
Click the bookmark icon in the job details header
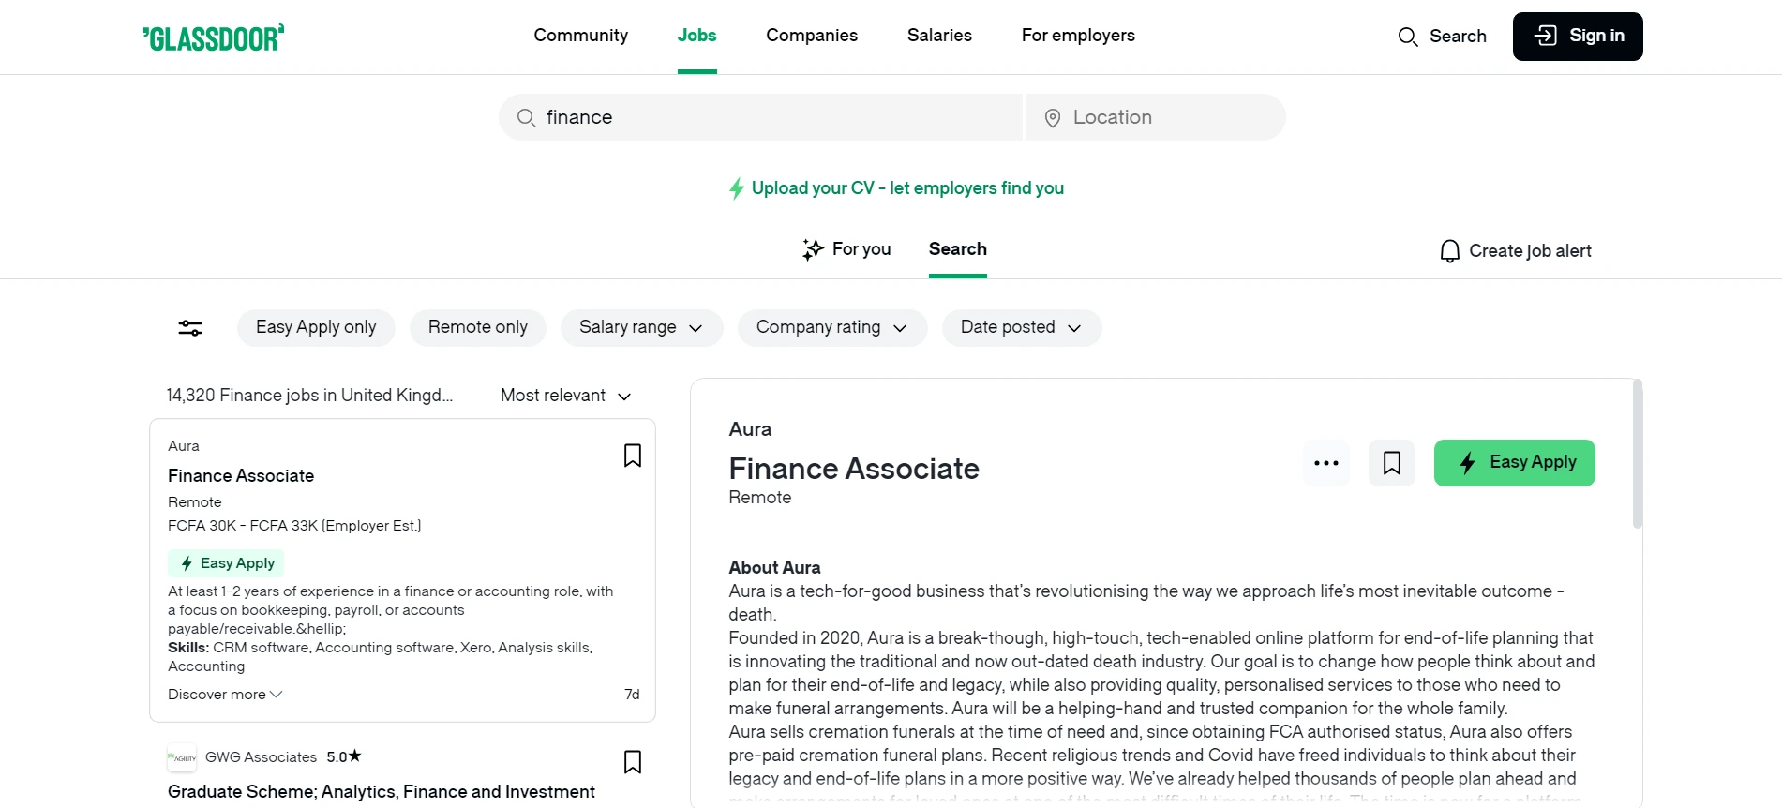[x=1391, y=462]
